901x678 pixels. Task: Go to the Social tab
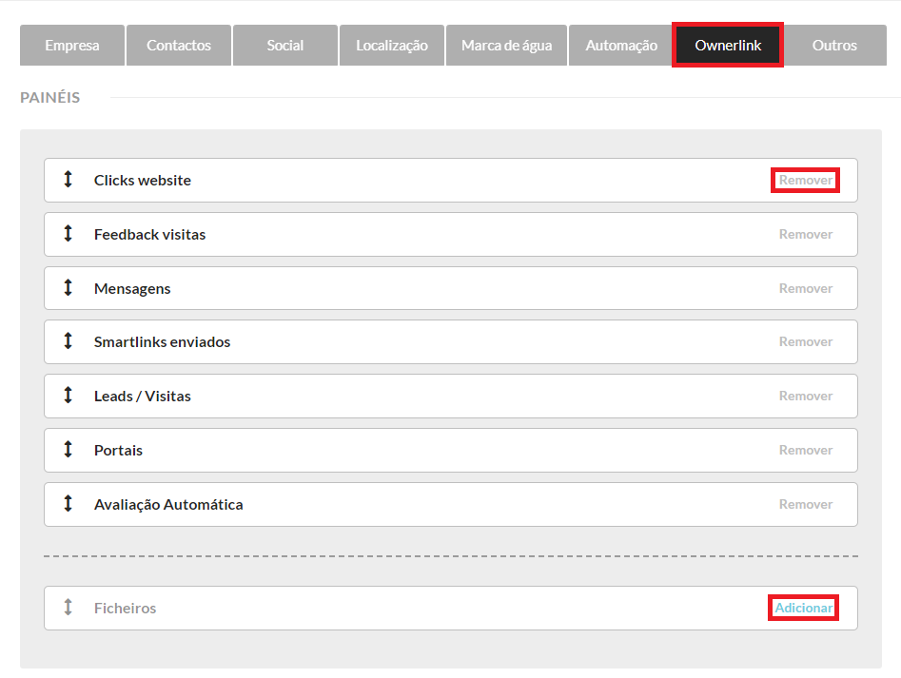coord(285,46)
